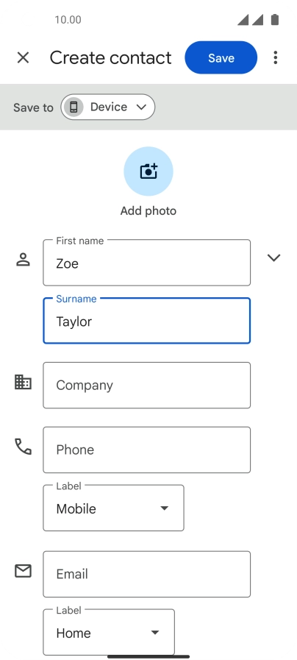The width and height of the screenshot is (297, 660).
Task: Tap the building icon beside Company
Action: [x=23, y=382]
